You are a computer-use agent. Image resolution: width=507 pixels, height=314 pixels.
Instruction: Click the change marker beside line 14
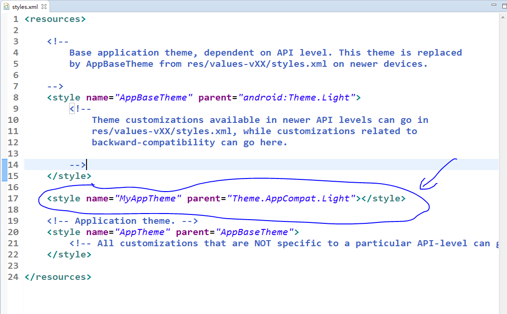[5, 170]
